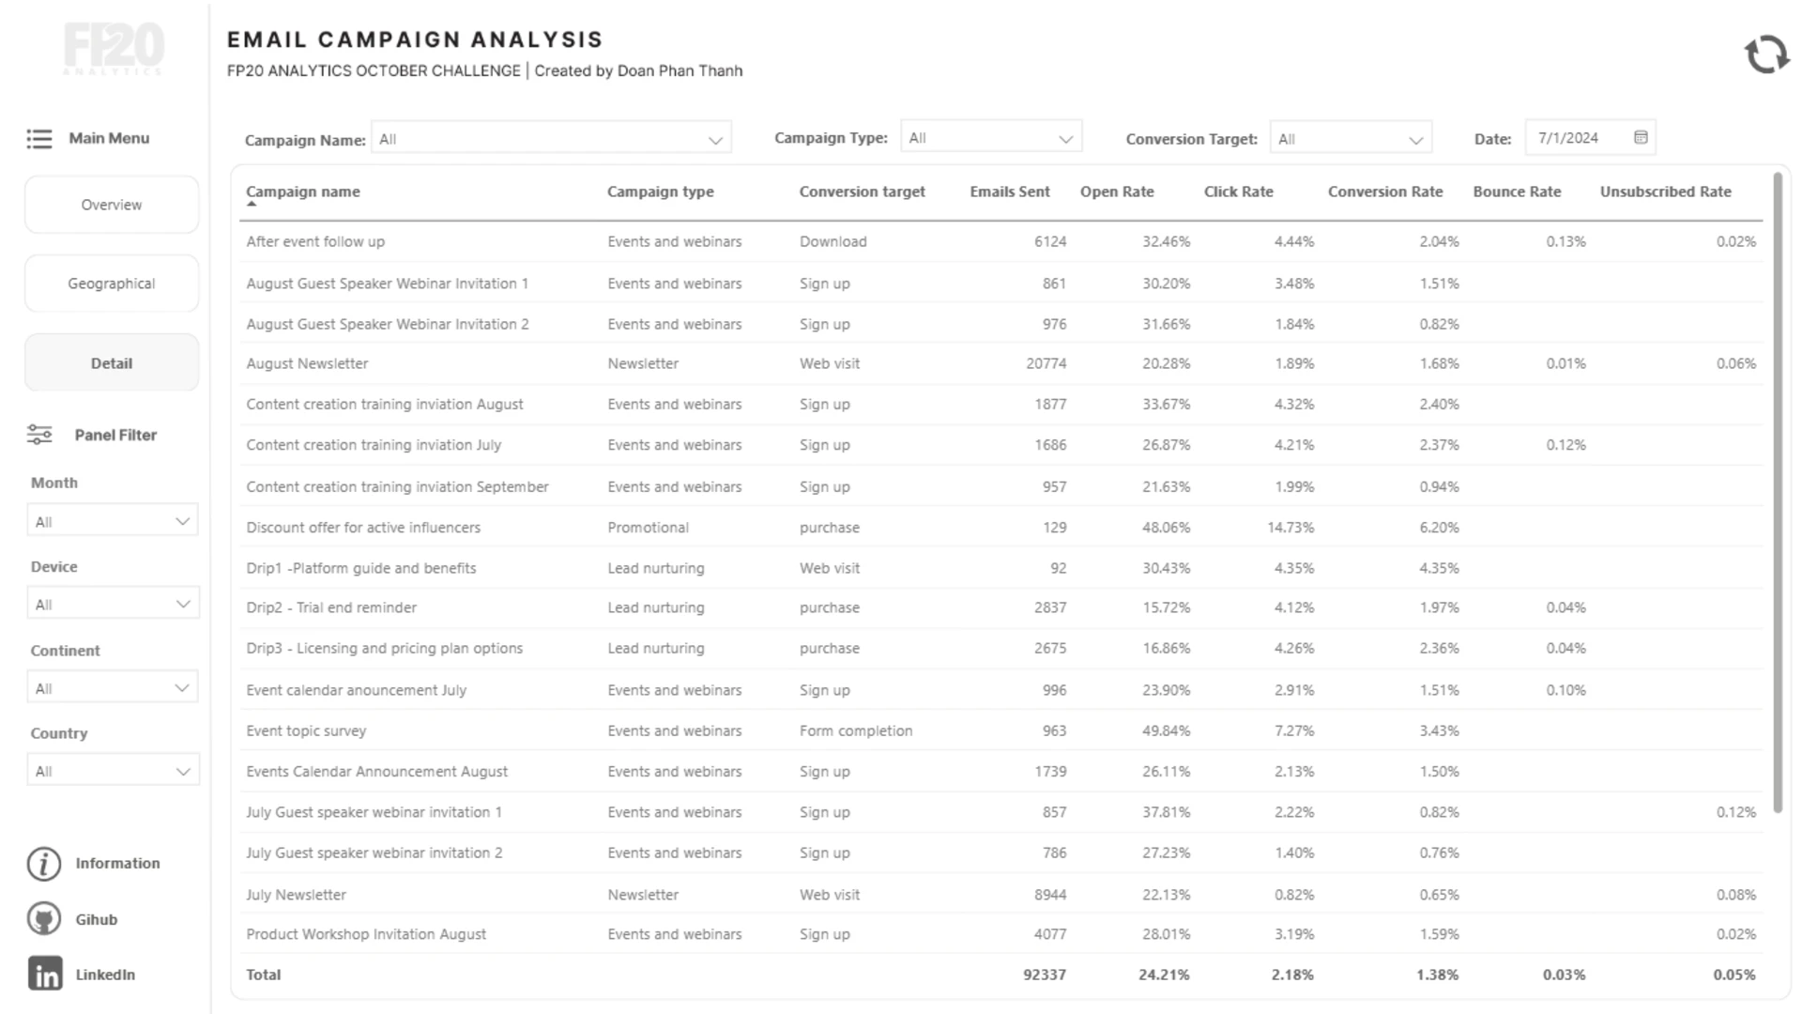The height and width of the screenshot is (1014, 1802).
Task: Click the Date input field
Action: [1577, 138]
